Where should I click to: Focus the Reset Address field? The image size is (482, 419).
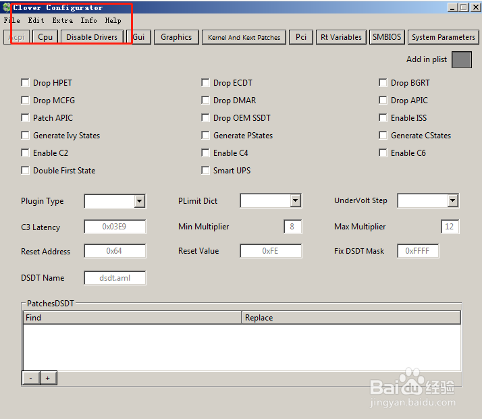(x=115, y=251)
